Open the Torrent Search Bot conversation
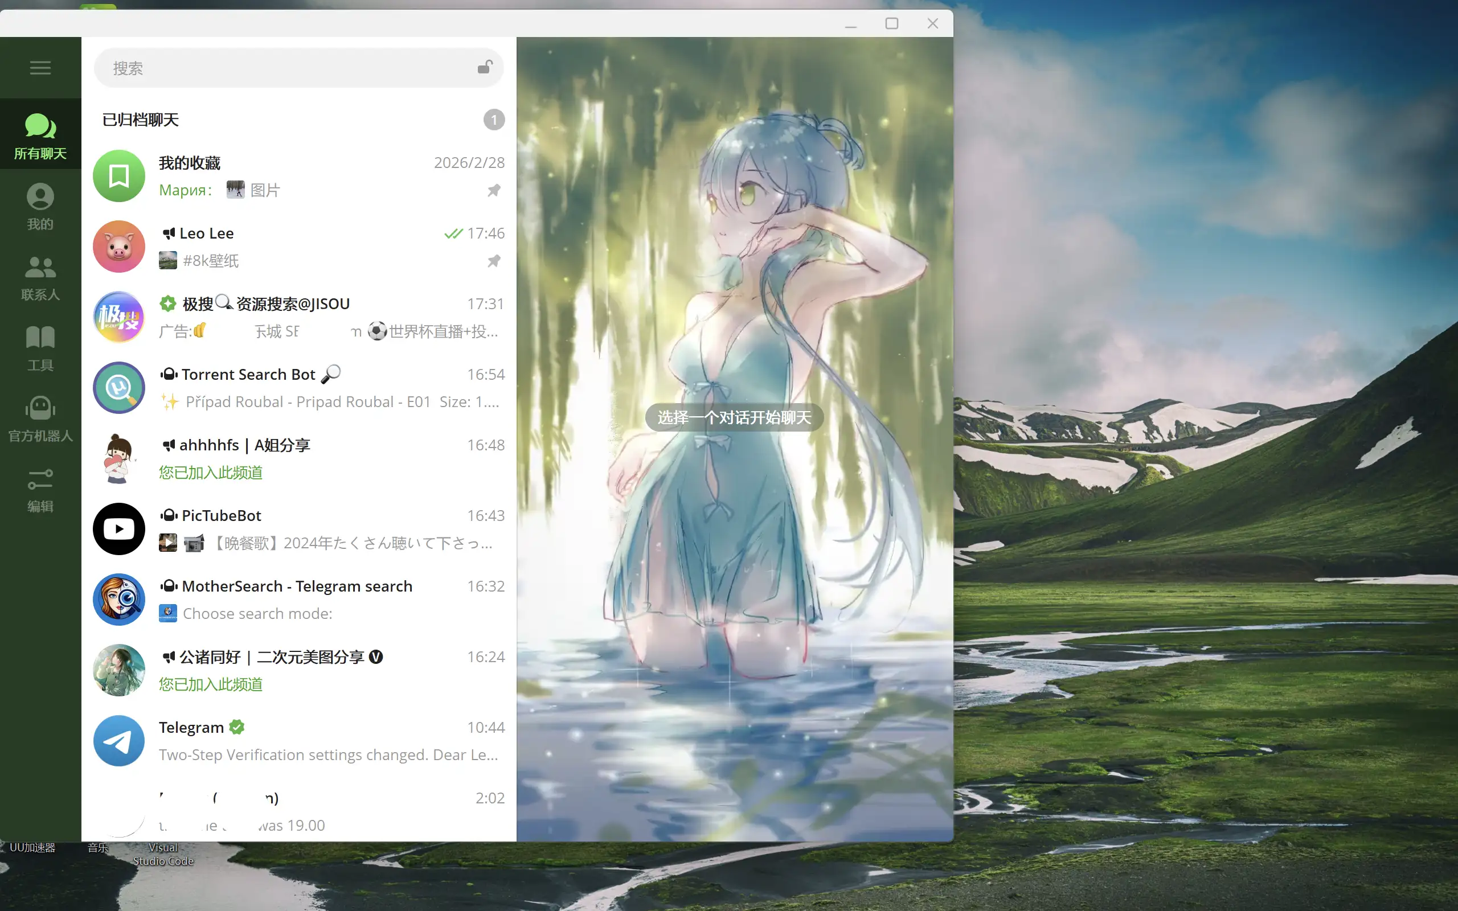The height and width of the screenshot is (911, 1458). [299, 387]
